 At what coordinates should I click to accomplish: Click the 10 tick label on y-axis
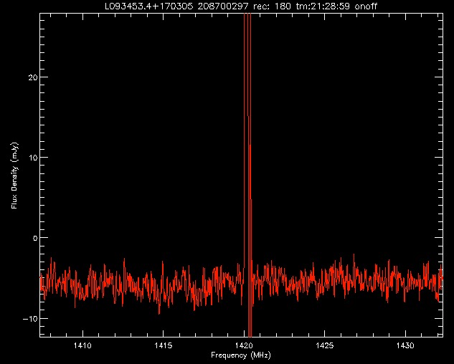tap(32, 158)
